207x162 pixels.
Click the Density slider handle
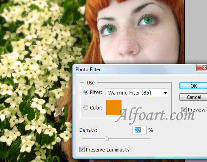click(x=107, y=139)
